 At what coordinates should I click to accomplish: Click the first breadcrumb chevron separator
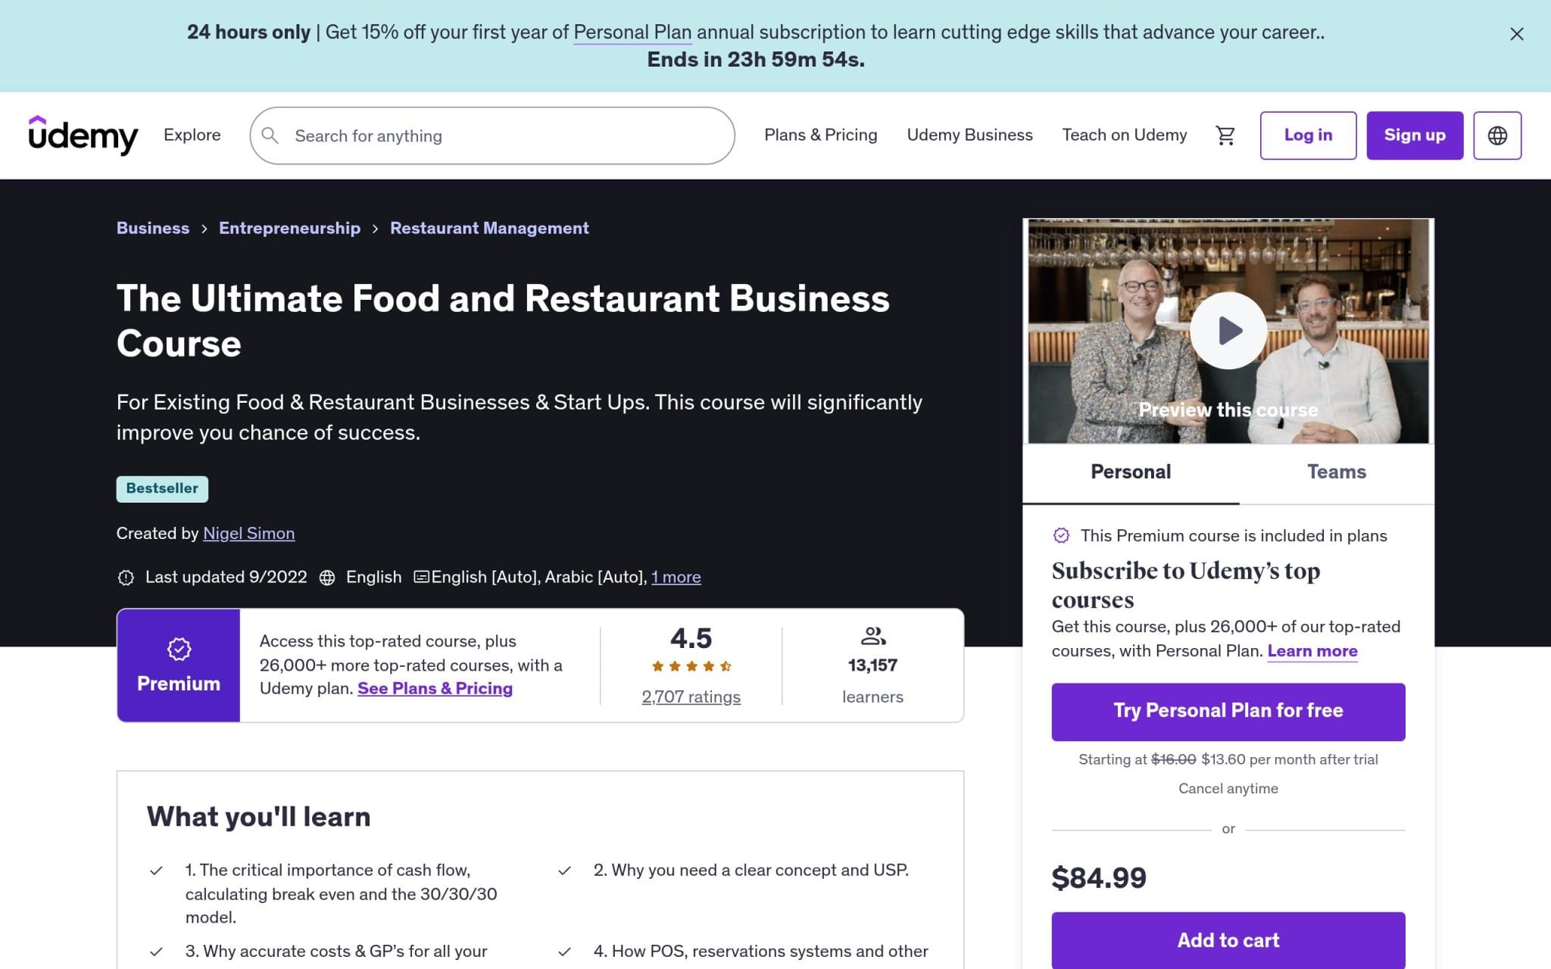pyautogui.click(x=204, y=229)
